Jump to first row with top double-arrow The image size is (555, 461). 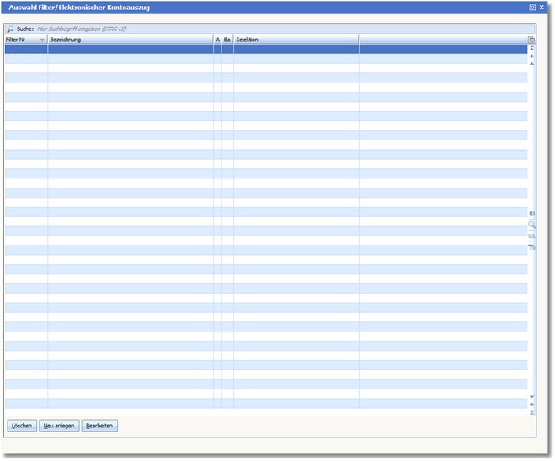pos(531,49)
